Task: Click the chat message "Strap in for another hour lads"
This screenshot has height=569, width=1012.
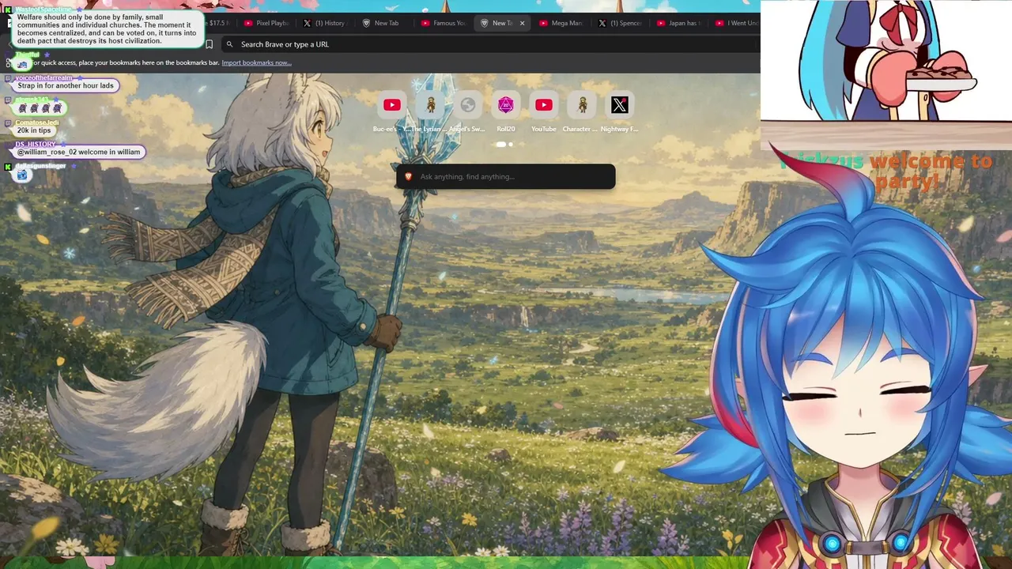Action: [x=66, y=85]
